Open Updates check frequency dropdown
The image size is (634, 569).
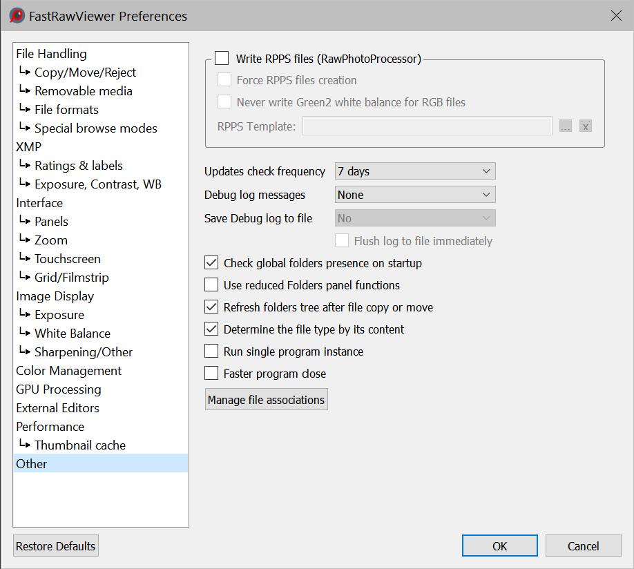414,171
